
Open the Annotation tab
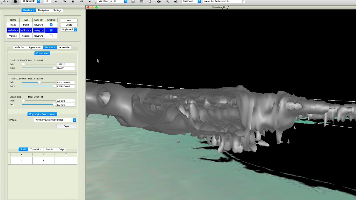point(65,47)
